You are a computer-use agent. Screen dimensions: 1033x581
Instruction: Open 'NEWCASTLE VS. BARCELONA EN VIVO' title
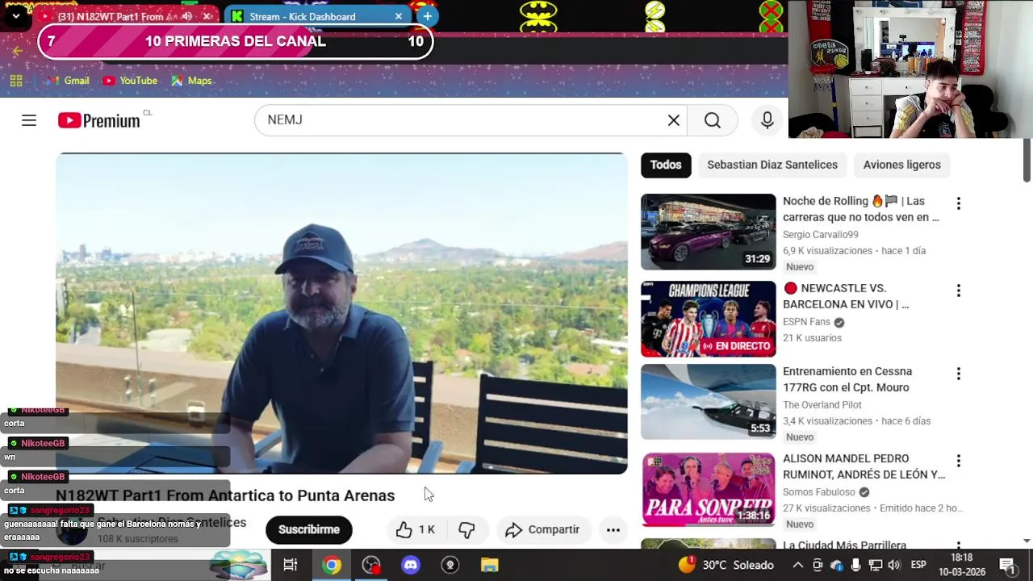(846, 296)
